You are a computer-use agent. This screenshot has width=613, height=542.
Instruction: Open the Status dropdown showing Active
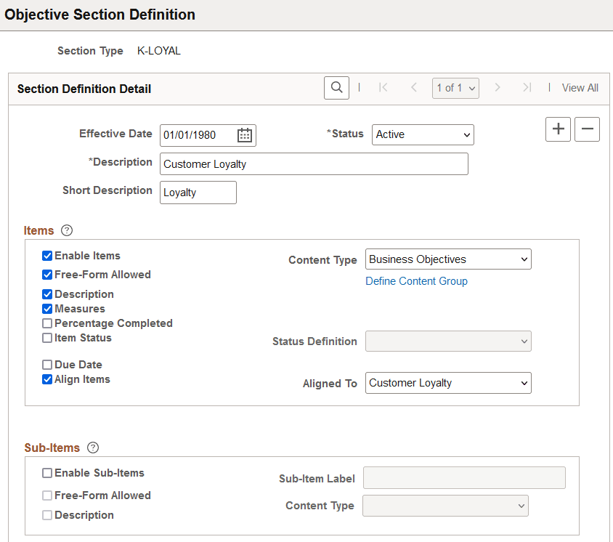point(422,134)
